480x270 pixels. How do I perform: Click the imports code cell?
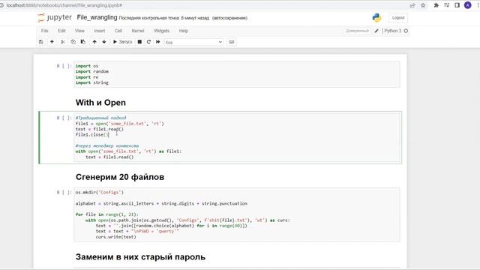pos(237,74)
